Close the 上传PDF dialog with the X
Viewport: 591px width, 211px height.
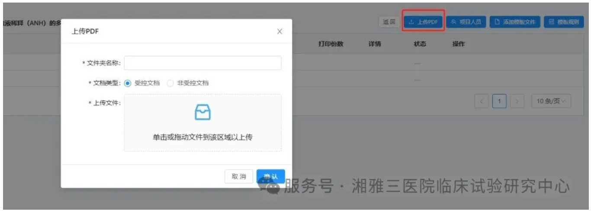pos(279,31)
